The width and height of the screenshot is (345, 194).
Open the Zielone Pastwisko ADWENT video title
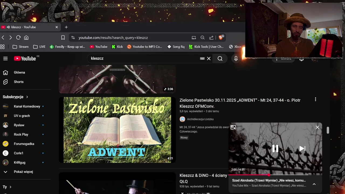coord(240,103)
